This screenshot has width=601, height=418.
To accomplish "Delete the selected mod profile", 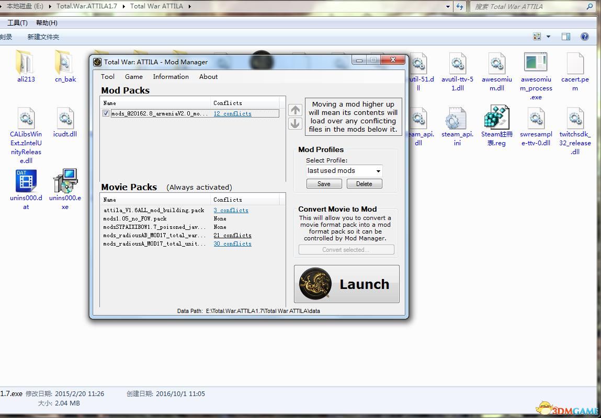I will pos(364,184).
